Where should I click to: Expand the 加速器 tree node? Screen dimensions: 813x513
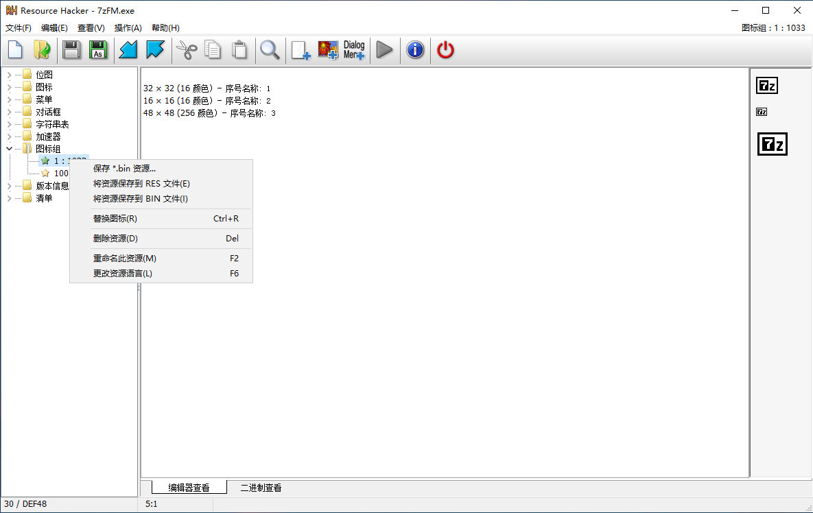tap(9, 136)
